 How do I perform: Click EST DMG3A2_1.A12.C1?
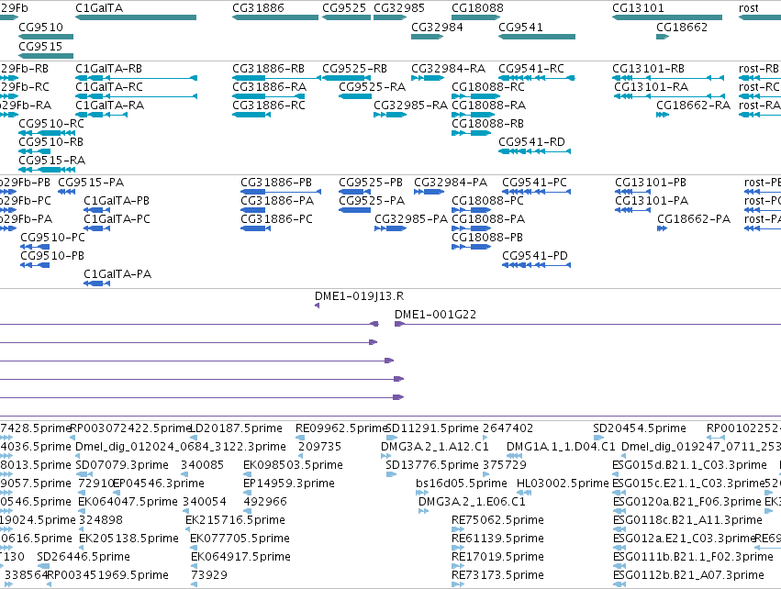(435, 447)
